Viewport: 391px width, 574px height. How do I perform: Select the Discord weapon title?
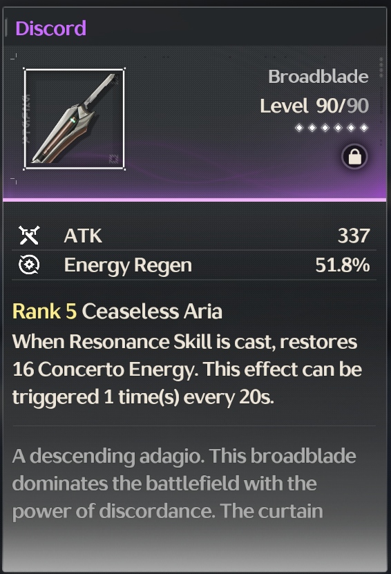51,28
